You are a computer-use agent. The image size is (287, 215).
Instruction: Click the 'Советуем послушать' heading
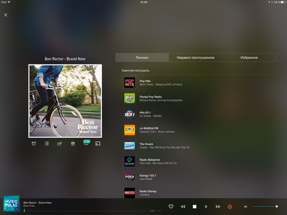click(x=136, y=71)
